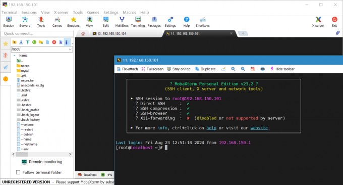Switch to tab 13. 192.168.150.101
Viewport: 343px width, 185px height.
[126, 33]
